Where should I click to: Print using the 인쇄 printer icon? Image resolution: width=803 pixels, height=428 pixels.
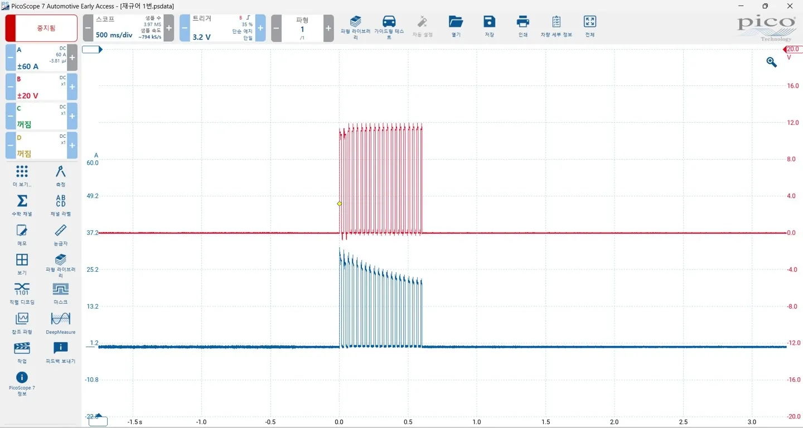pos(523,27)
